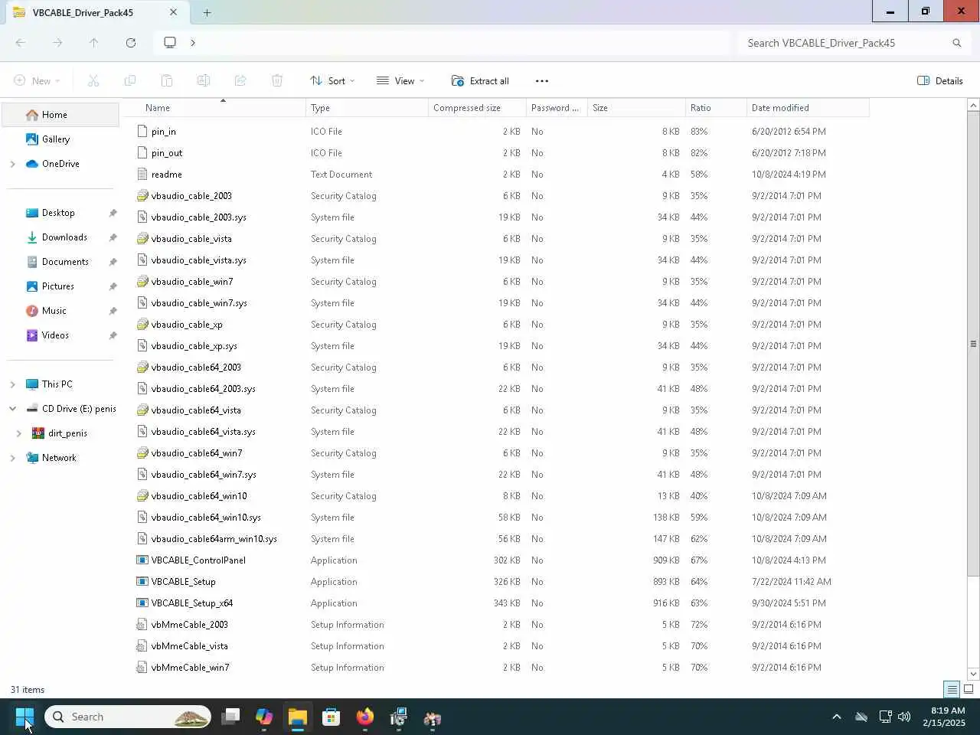The height and width of the screenshot is (735, 980).
Task: Refresh the folder view
Action: [x=131, y=43]
